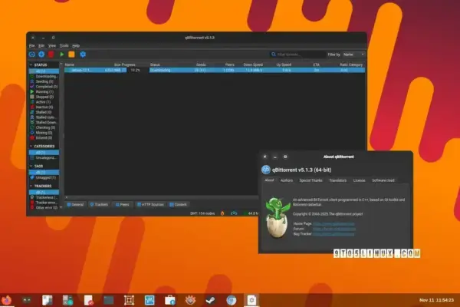Open the Home Page link in About
This screenshot has width=460, height=307.
(x=333, y=224)
